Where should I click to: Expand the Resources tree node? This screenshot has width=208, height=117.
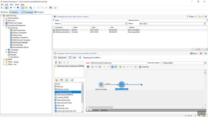4,21
